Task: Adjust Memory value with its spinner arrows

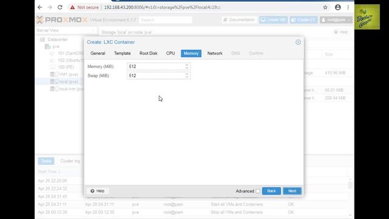Action: pyautogui.click(x=187, y=66)
